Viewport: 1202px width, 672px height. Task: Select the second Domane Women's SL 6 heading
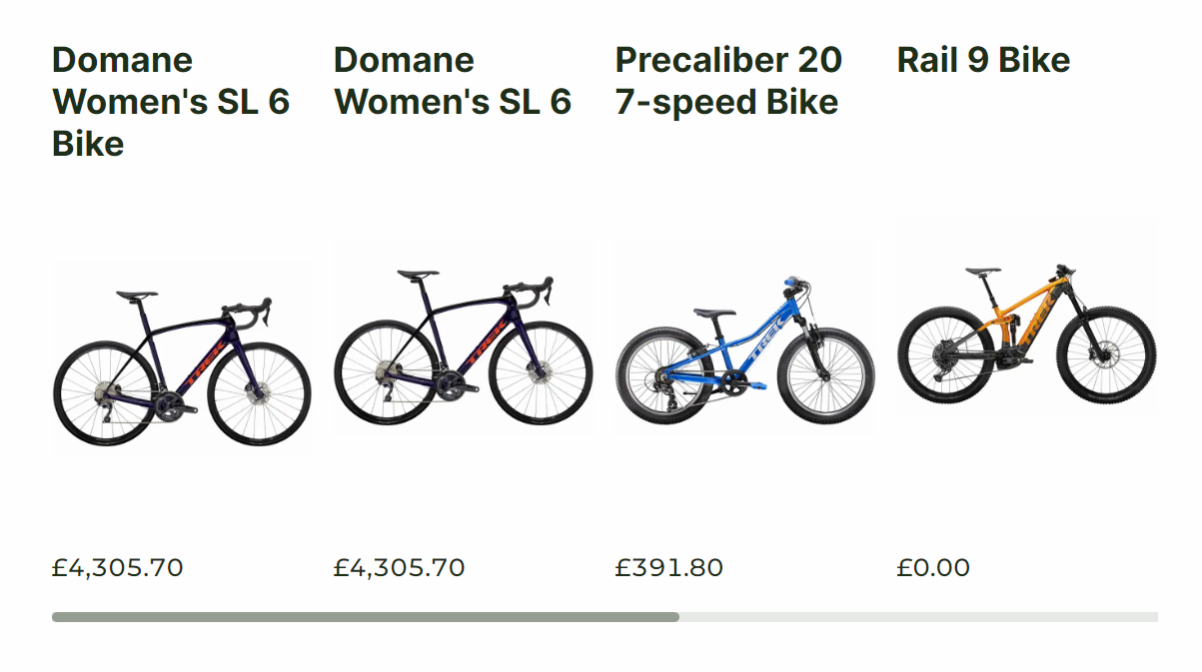pos(453,81)
